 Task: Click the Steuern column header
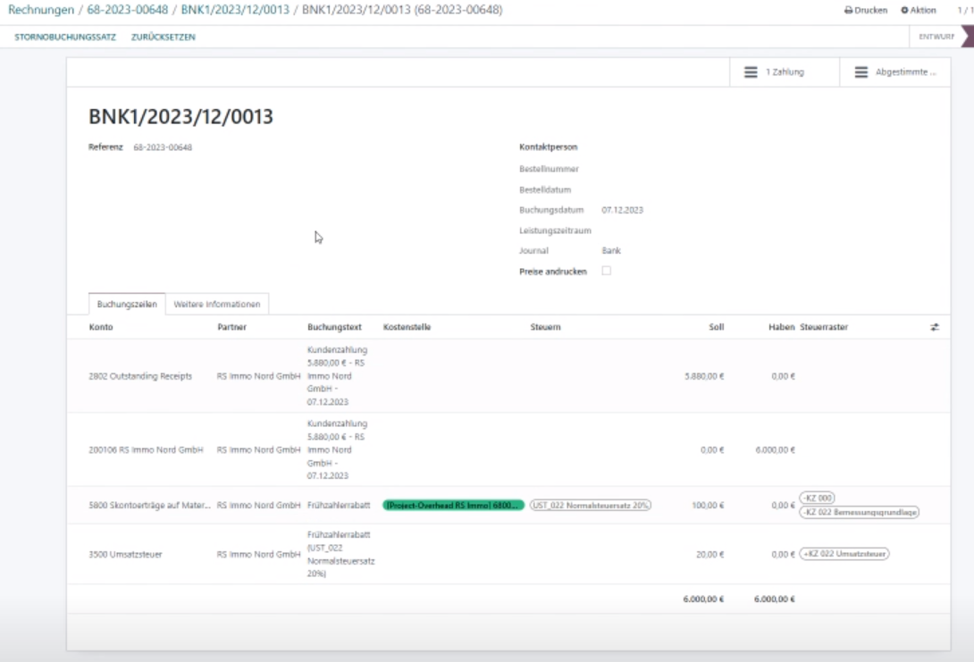click(x=545, y=327)
